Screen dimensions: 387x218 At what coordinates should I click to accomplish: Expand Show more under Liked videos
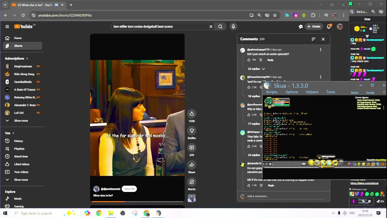21,180
